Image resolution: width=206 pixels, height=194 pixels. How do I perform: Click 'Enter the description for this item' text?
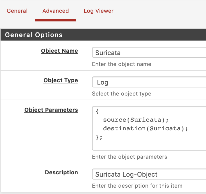pyautogui.click(x=137, y=186)
